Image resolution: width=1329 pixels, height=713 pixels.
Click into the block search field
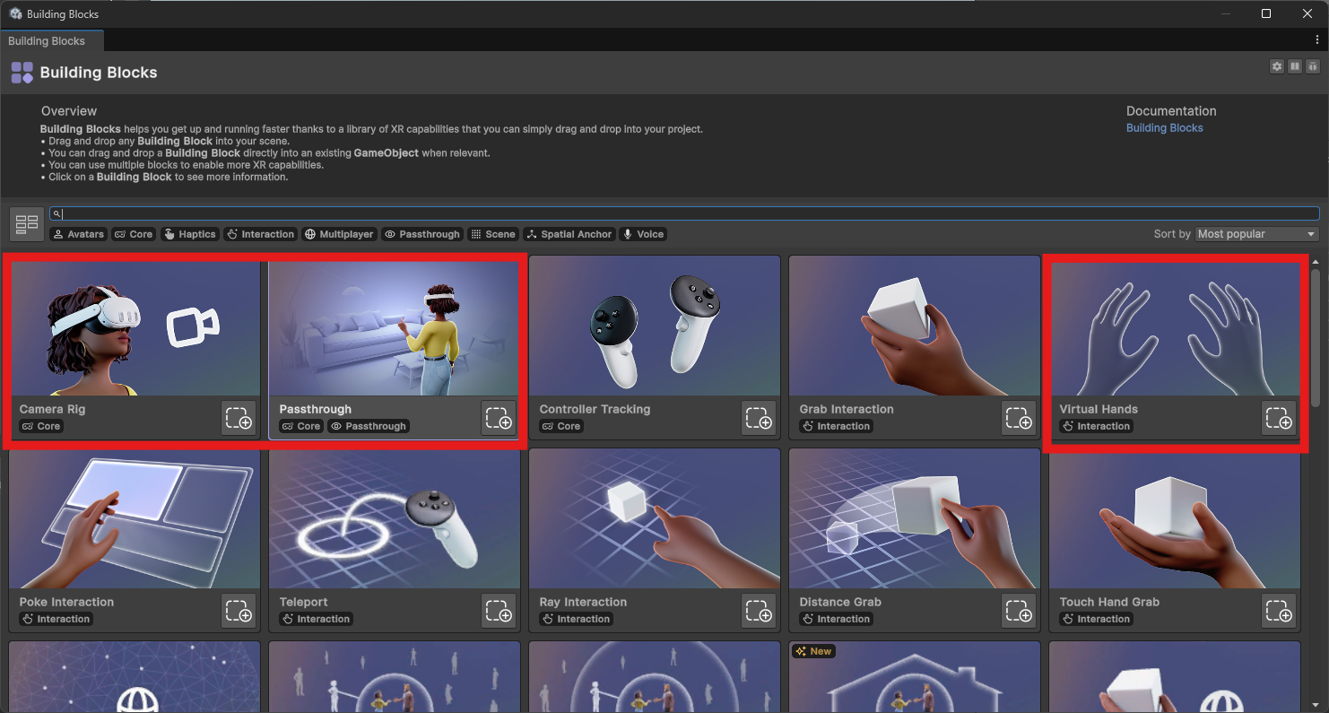(684, 213)
